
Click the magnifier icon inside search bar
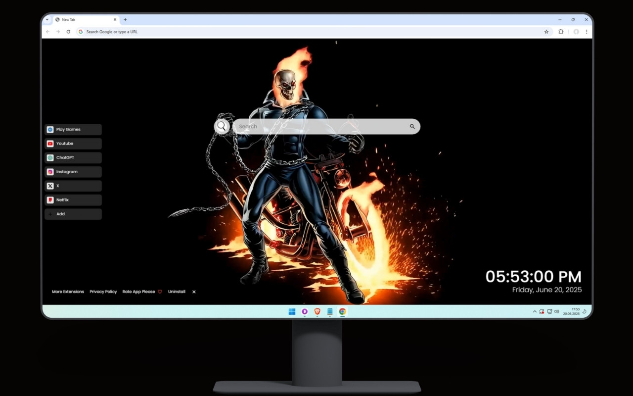click(x=412, y=126)
